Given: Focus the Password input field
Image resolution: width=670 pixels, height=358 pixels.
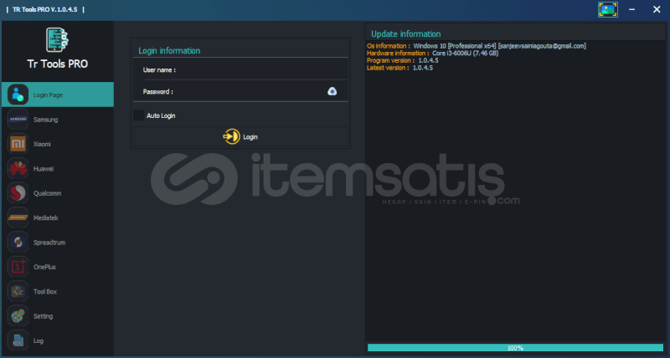Looking at the screenshot, I should click(x=240, y=91).
